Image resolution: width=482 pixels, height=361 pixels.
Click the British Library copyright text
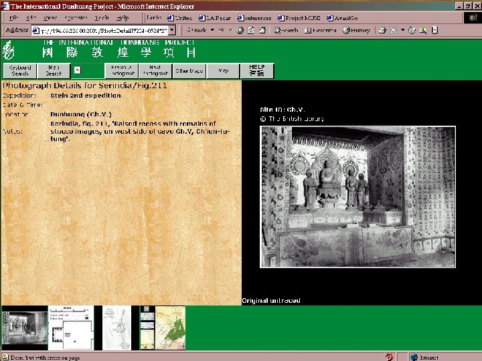tap(292, 119)
